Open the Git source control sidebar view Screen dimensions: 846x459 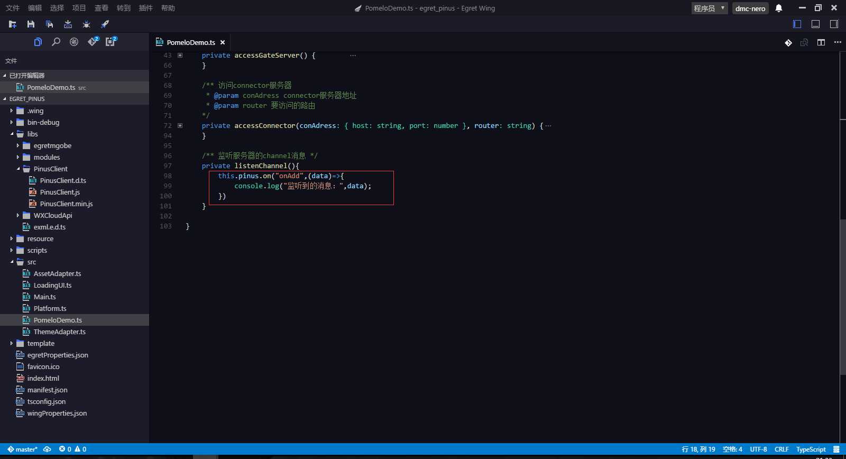93,41
